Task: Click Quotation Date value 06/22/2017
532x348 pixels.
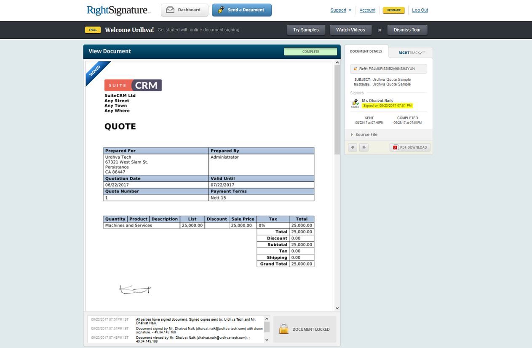Action: [x=117, y=185]
